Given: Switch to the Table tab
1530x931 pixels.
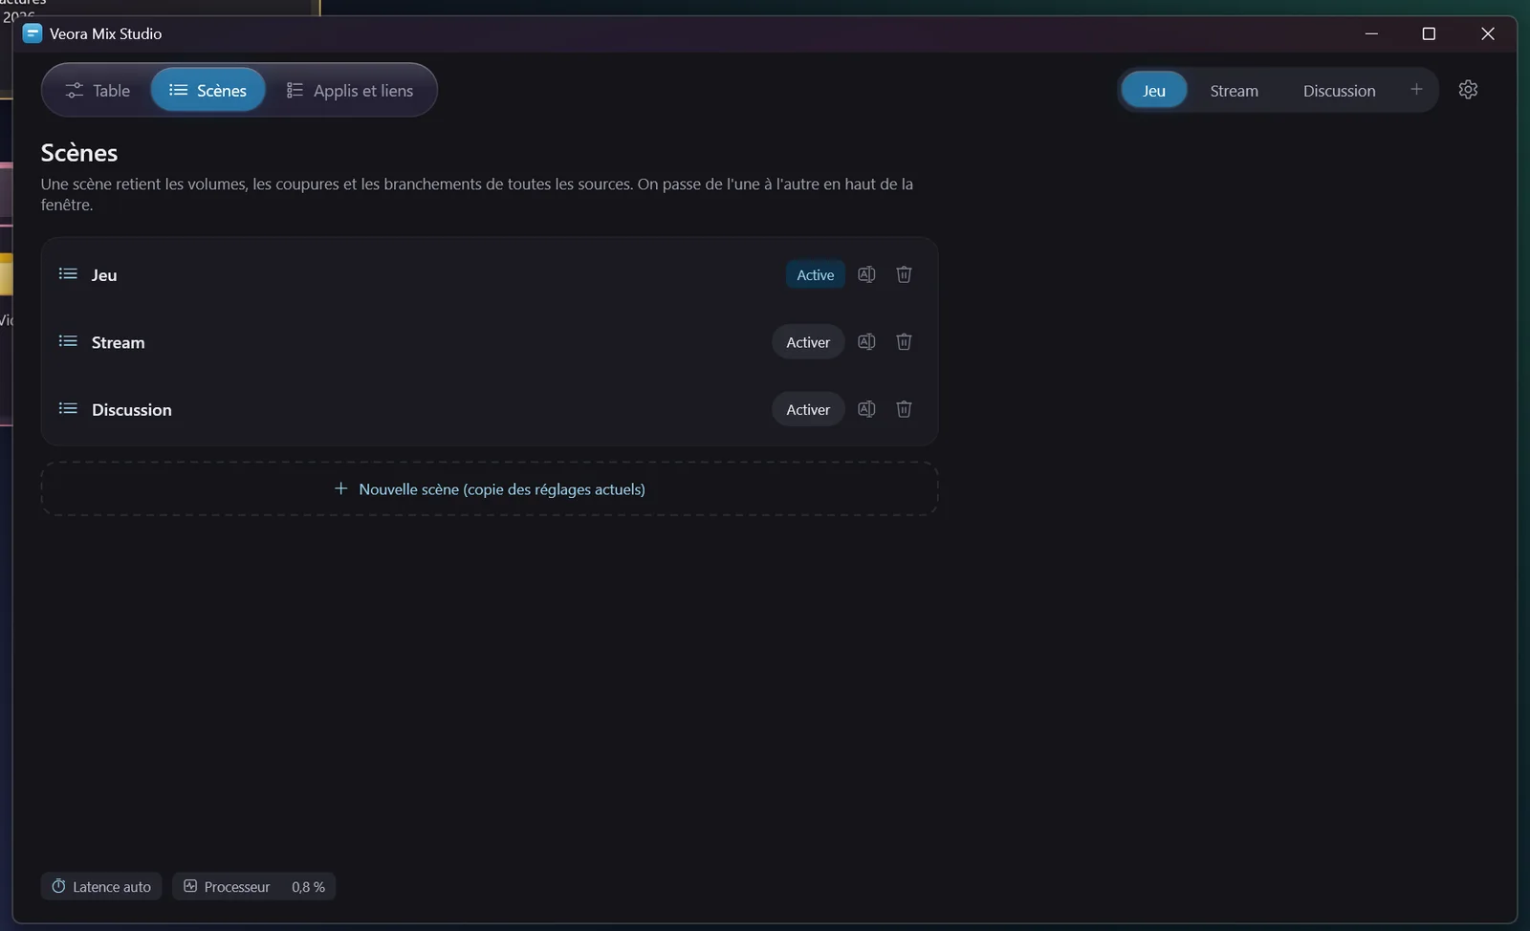Looking at the screenshot, I should [98, 90].
